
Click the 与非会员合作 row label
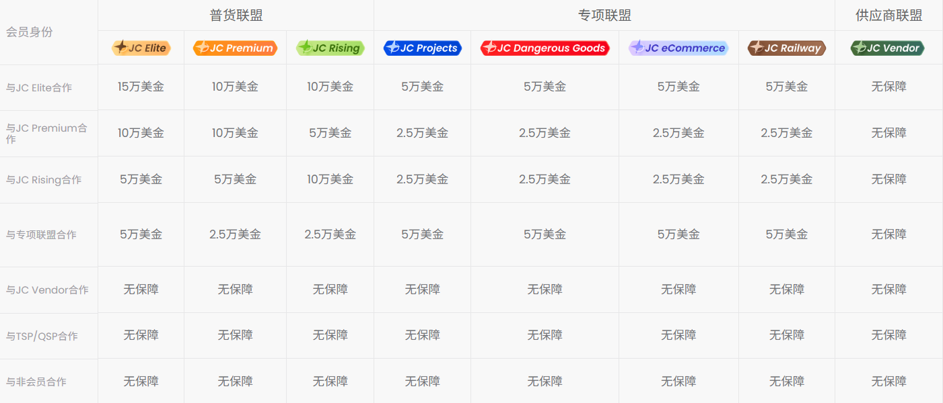click(x=36, y=382)
